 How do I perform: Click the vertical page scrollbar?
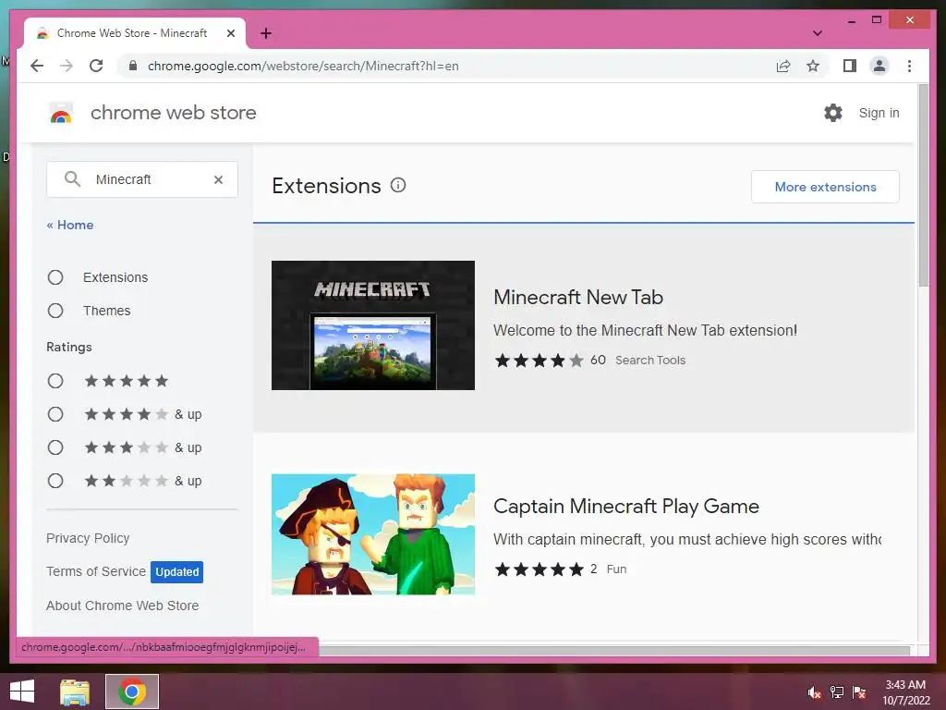click(923, 186)
